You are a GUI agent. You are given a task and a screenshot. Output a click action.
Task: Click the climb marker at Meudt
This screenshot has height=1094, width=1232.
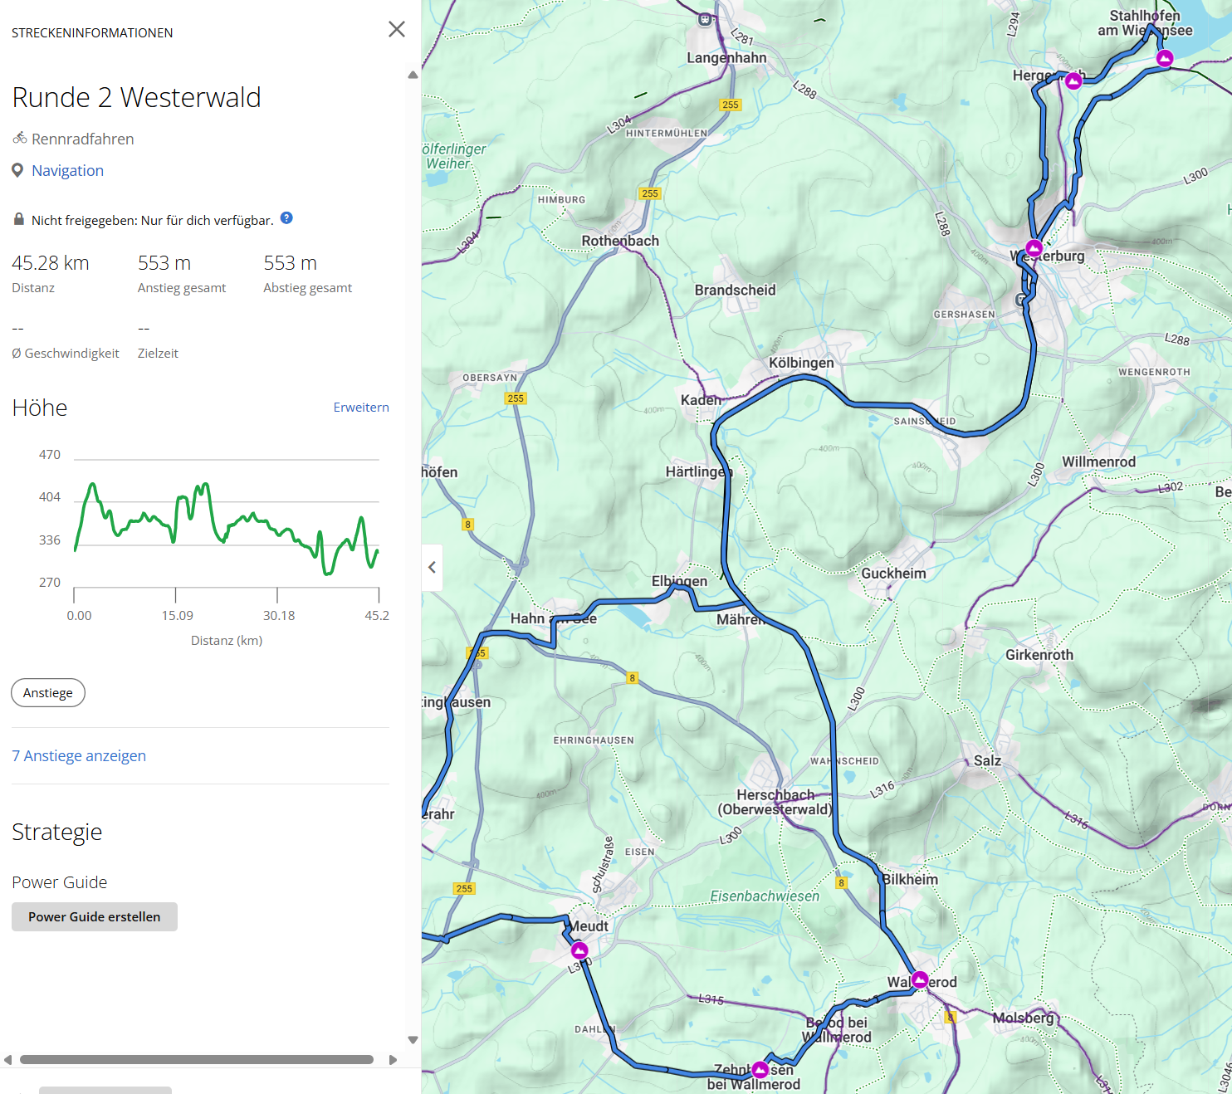click(579, 950)
